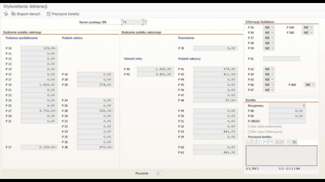325x182 pixels.
Task: Toggle the Bez części ewidencyjnej checkbox
Action: tap(249, 126)
